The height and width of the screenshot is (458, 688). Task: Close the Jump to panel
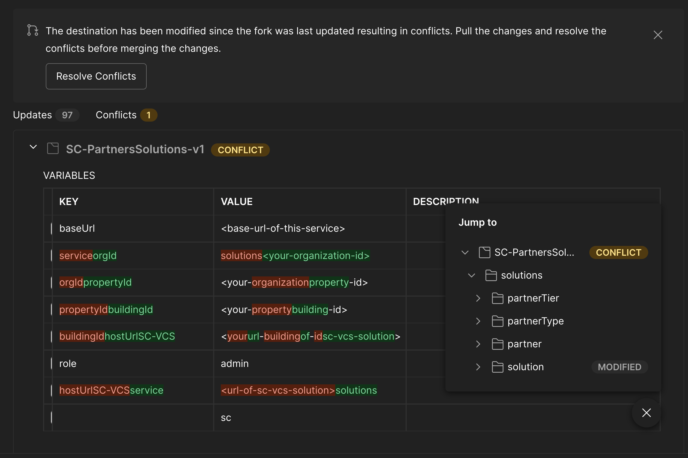click(646, 413)
